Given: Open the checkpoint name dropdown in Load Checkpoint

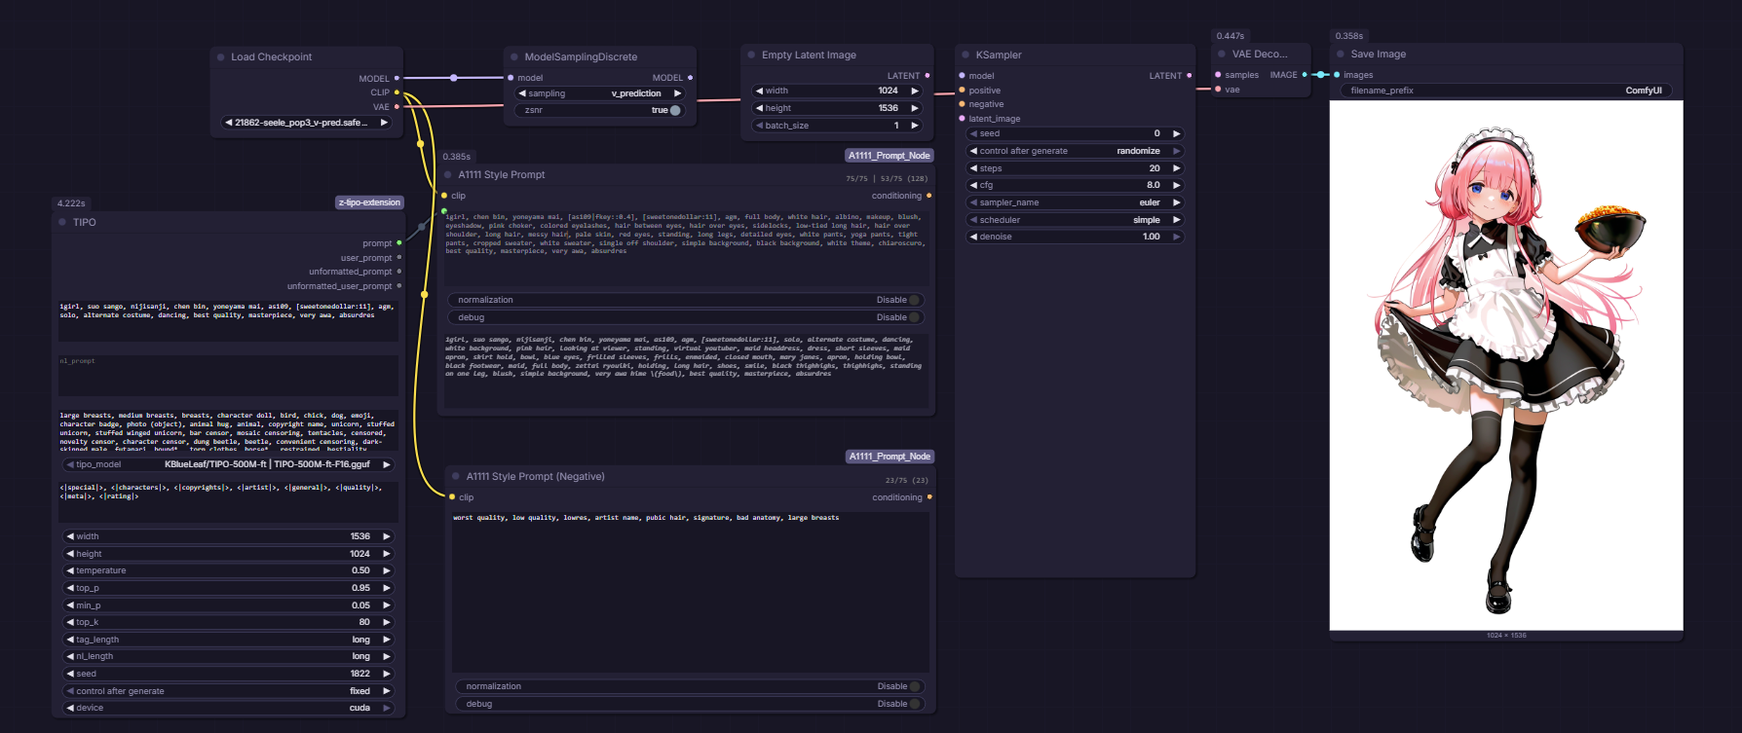Looking at the screenshot, I should (307, 123).
